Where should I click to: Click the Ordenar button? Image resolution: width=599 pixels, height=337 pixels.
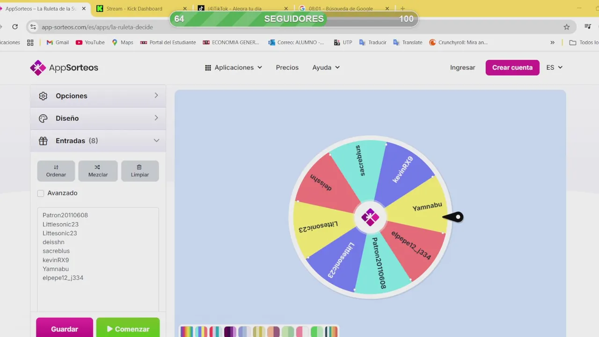click(56, 171)
